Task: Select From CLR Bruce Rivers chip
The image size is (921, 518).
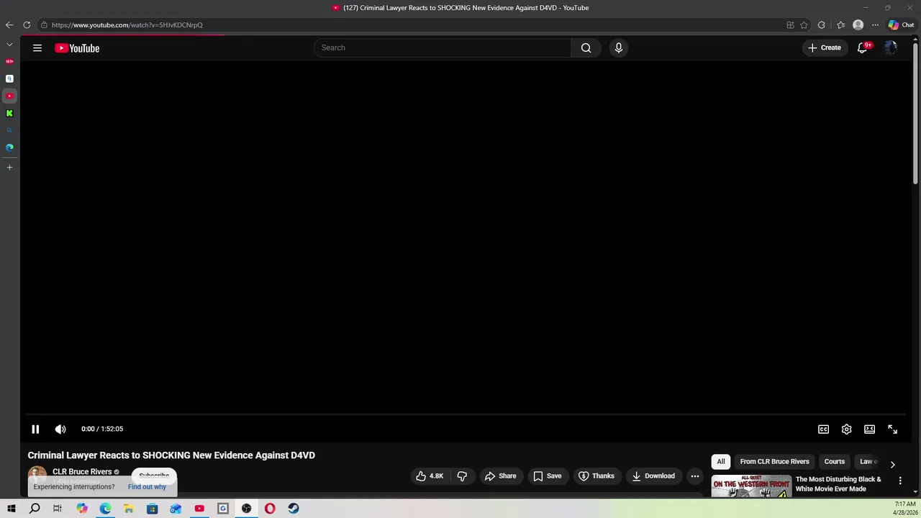Action: pos(774,461)
